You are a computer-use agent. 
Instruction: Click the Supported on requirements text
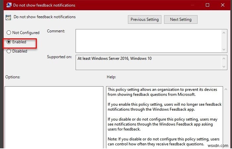(x=114, y=58)
